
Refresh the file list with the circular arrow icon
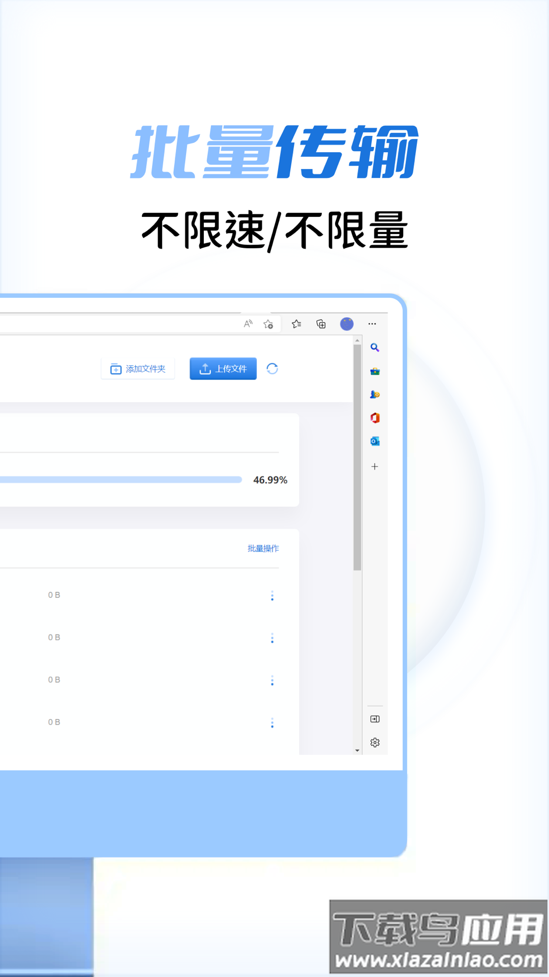(x=272, y=369)
